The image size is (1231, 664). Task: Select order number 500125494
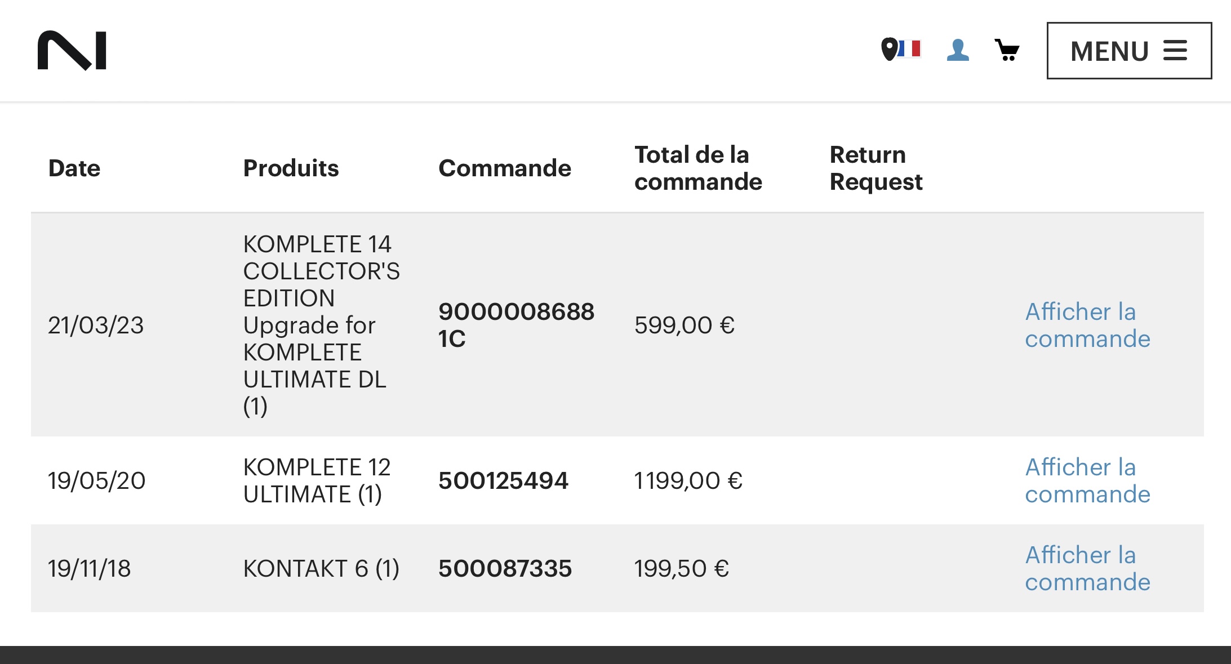(503, 480)
